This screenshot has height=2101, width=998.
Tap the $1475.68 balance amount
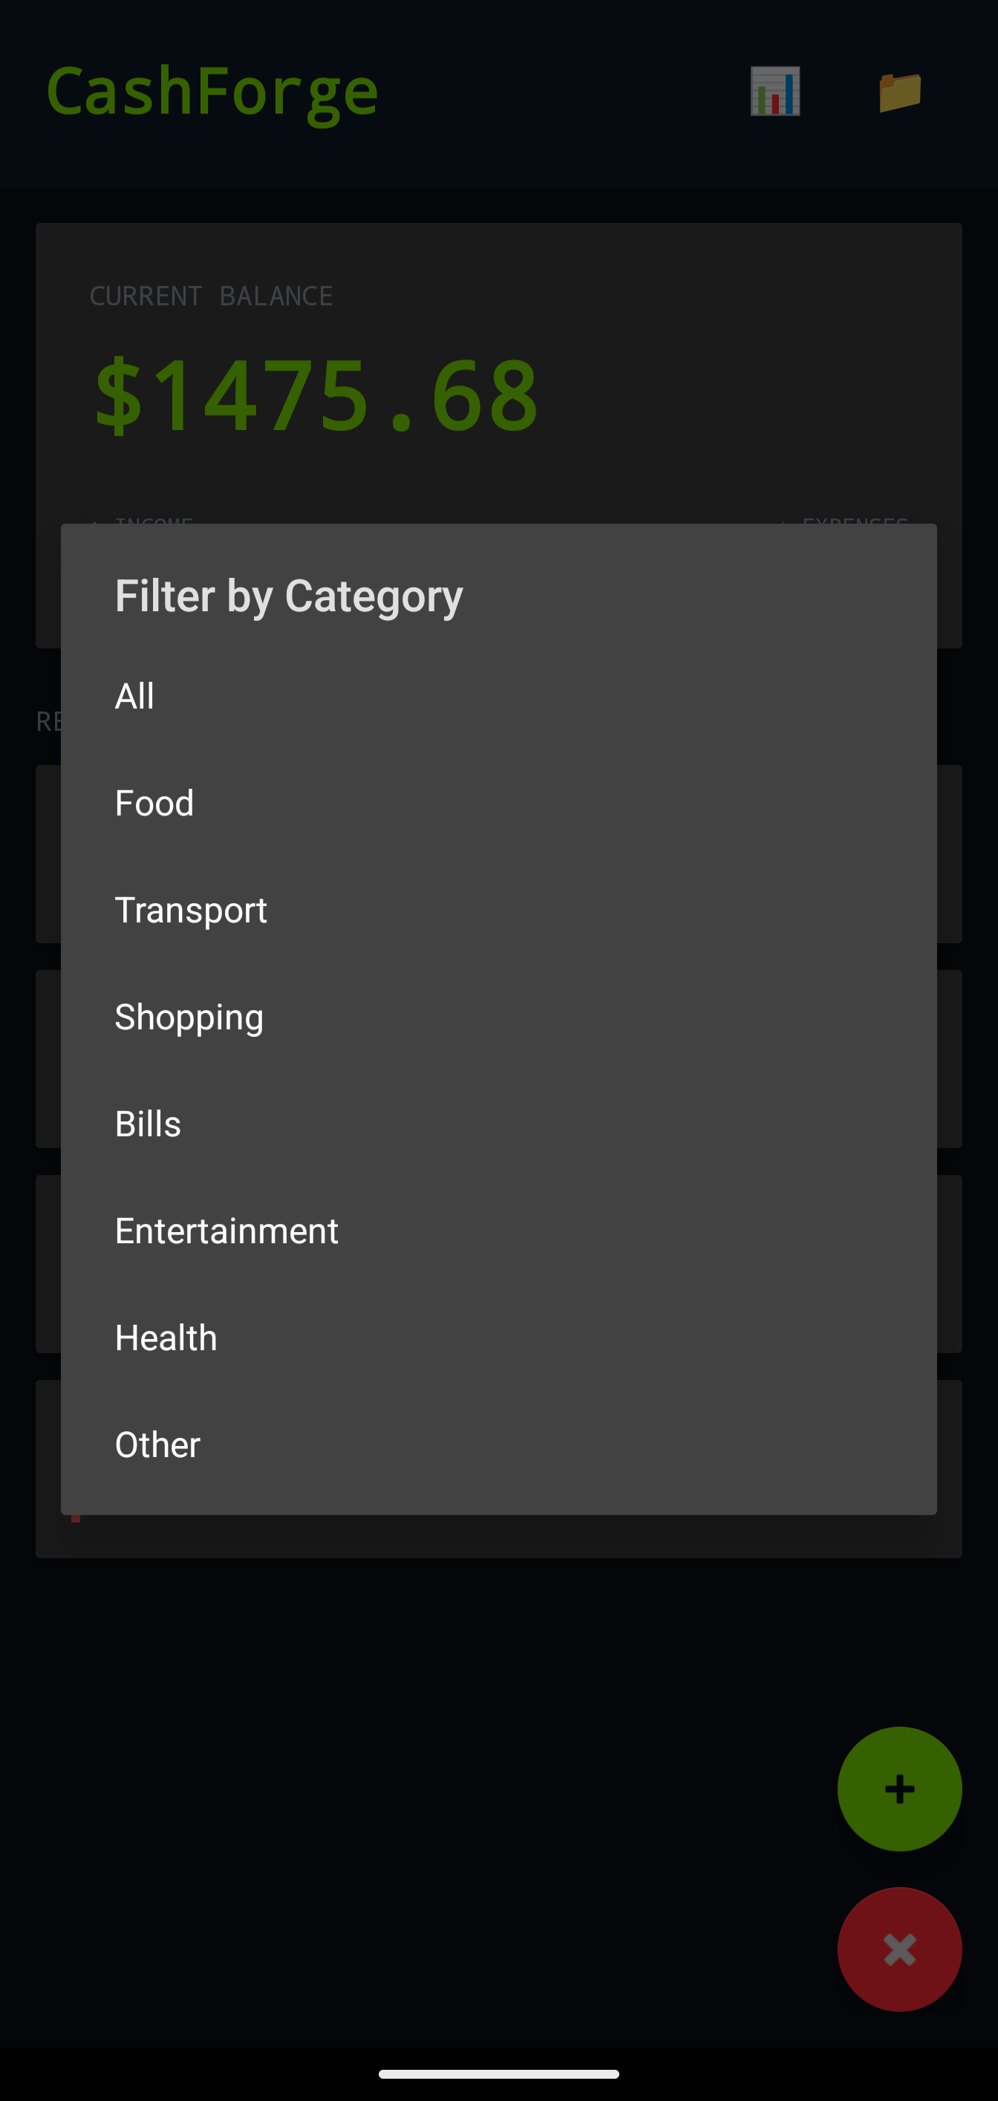316,397
